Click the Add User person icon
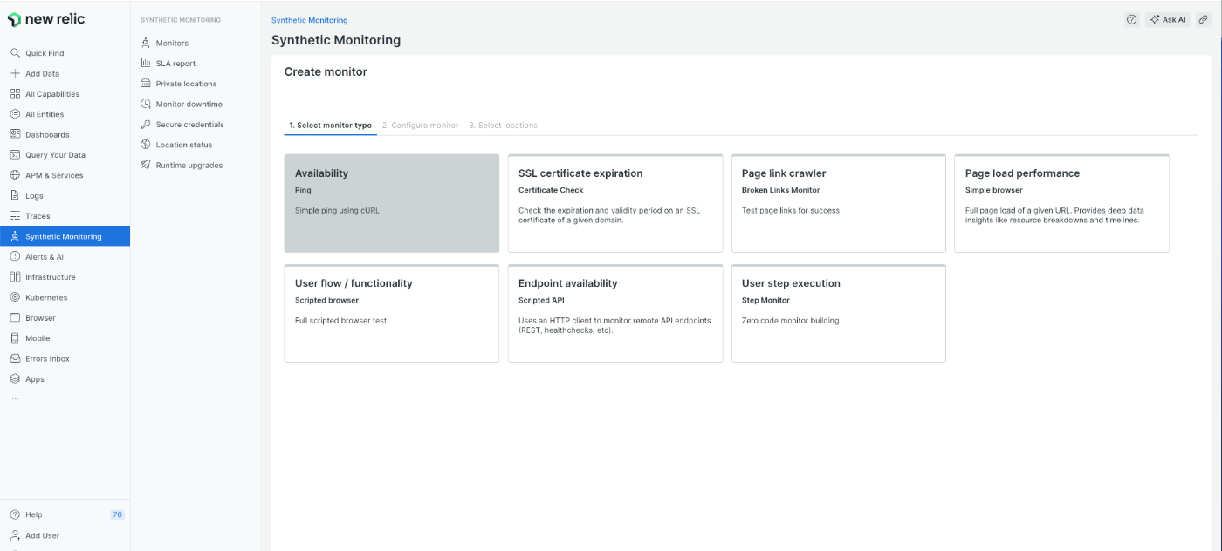 point(15,535)
